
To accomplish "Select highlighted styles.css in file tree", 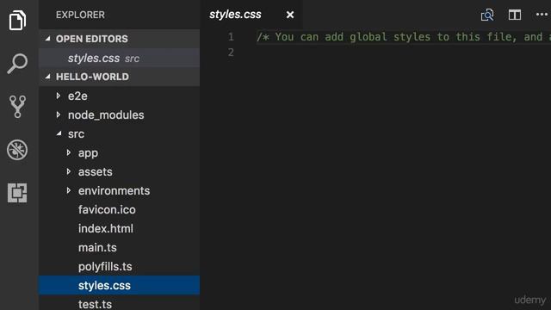I will tap(119, 285).
